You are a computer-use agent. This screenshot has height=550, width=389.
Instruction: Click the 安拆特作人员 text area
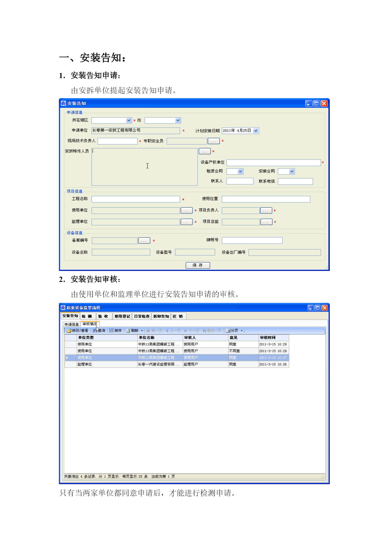[145, 167]
